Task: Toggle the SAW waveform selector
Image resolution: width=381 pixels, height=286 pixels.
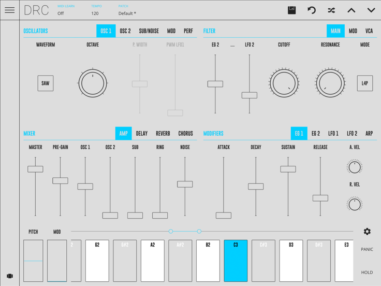Action: 46,83
